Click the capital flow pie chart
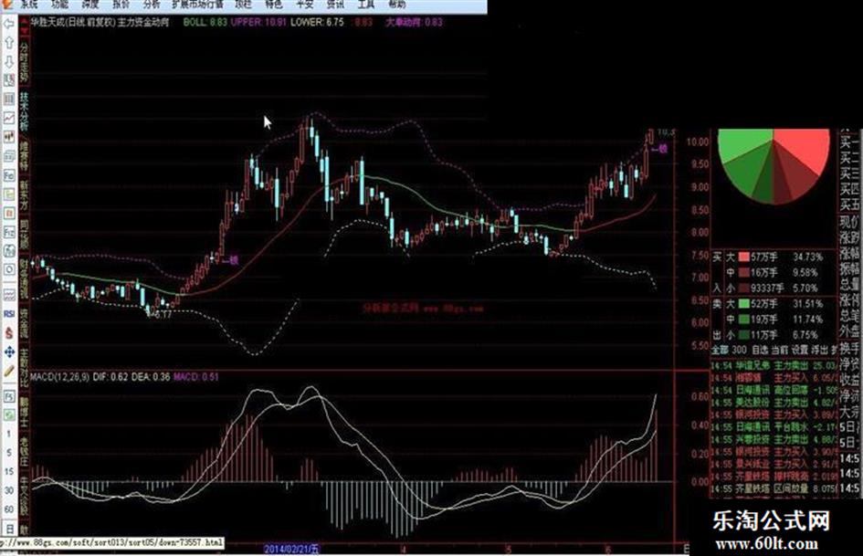Image resolution: width=863 pixels, height=556 pixels. click(774, 165)
